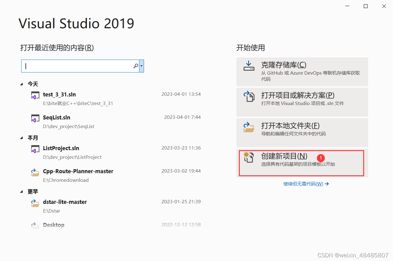
Task: Click 创建新项目(N) button
Action: tap(302, 163)
